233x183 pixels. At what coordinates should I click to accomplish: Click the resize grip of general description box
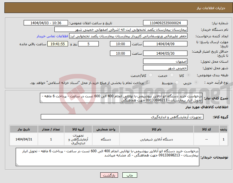41,101
